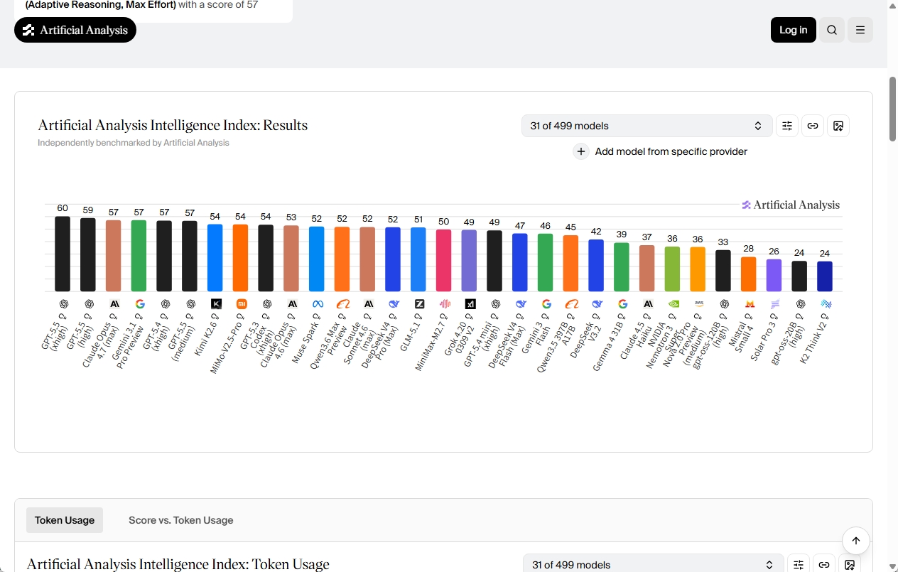The image size is (898, 572).
Task: Open Token Usage chart filter settings icon
Action: click(x=799, y=565)
